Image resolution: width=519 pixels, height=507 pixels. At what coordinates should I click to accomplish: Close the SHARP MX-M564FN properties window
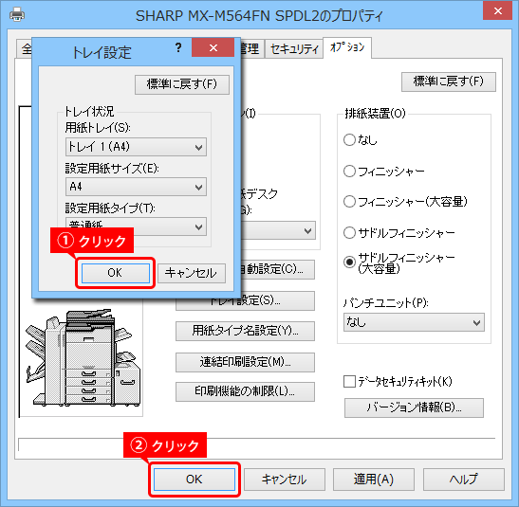click(497, 10)
